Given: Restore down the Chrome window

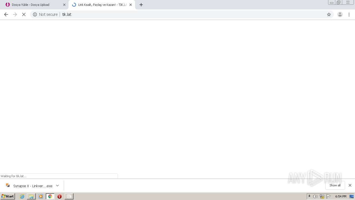Looking at the screenshot, I should 339,2.
